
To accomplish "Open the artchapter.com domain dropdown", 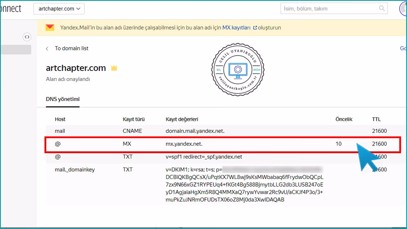I will coord(59,8).
